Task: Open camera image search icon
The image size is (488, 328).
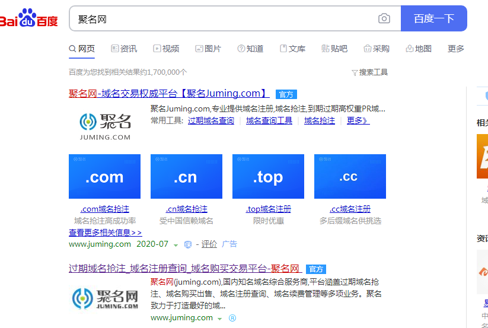Action: [x=384, y=18]
